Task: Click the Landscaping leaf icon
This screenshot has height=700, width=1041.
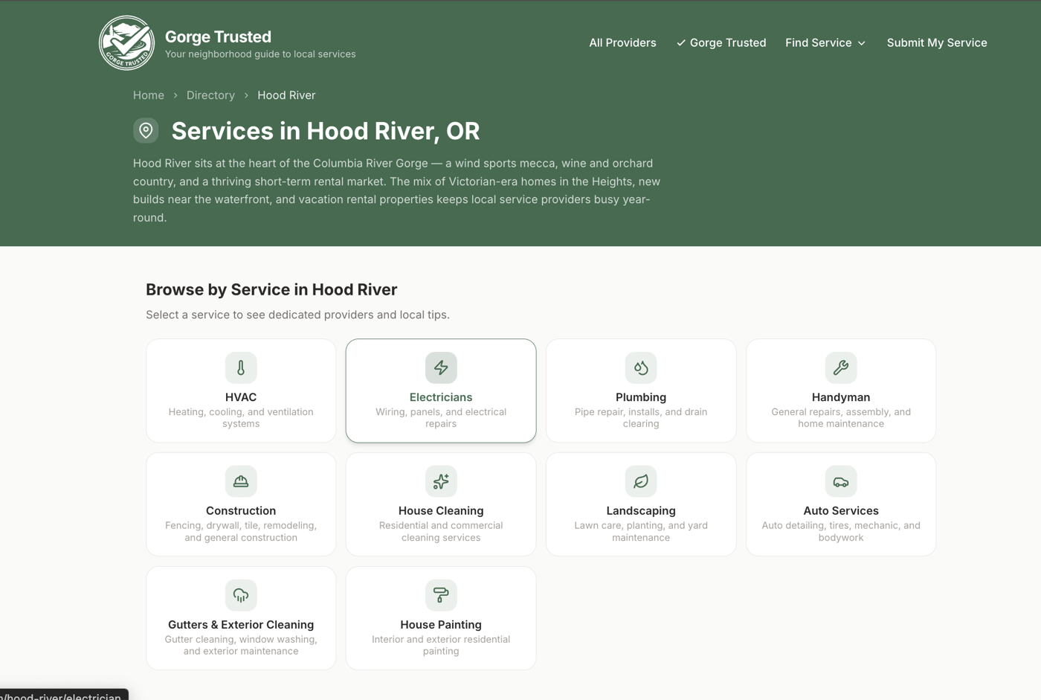Action: click(641, 481)
